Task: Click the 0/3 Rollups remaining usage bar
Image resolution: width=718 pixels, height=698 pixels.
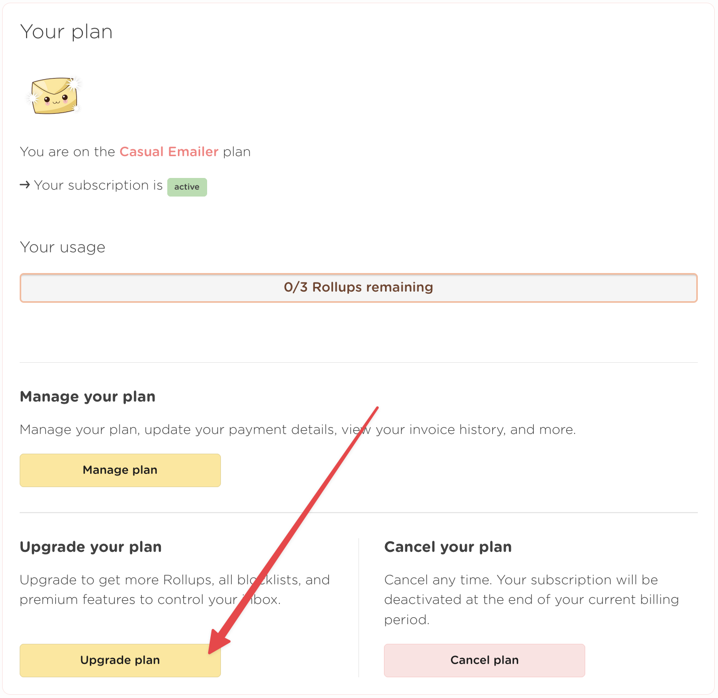Action: [x=358, y=287]
